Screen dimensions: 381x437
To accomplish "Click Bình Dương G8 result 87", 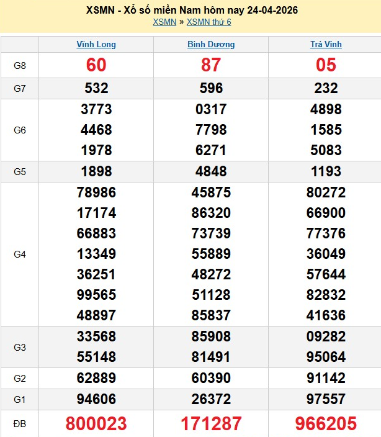I will [211, 65].
